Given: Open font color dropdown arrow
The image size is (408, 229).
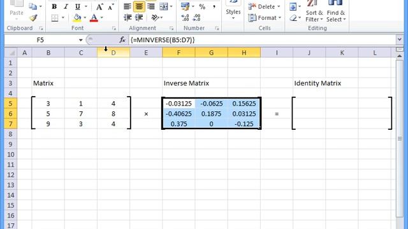Looking at the screenshot, I should click(x=102, y=18).
